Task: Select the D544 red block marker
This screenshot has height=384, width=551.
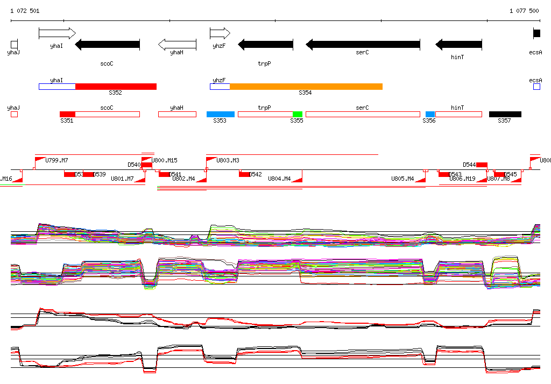Action: (x=482, y=165)
